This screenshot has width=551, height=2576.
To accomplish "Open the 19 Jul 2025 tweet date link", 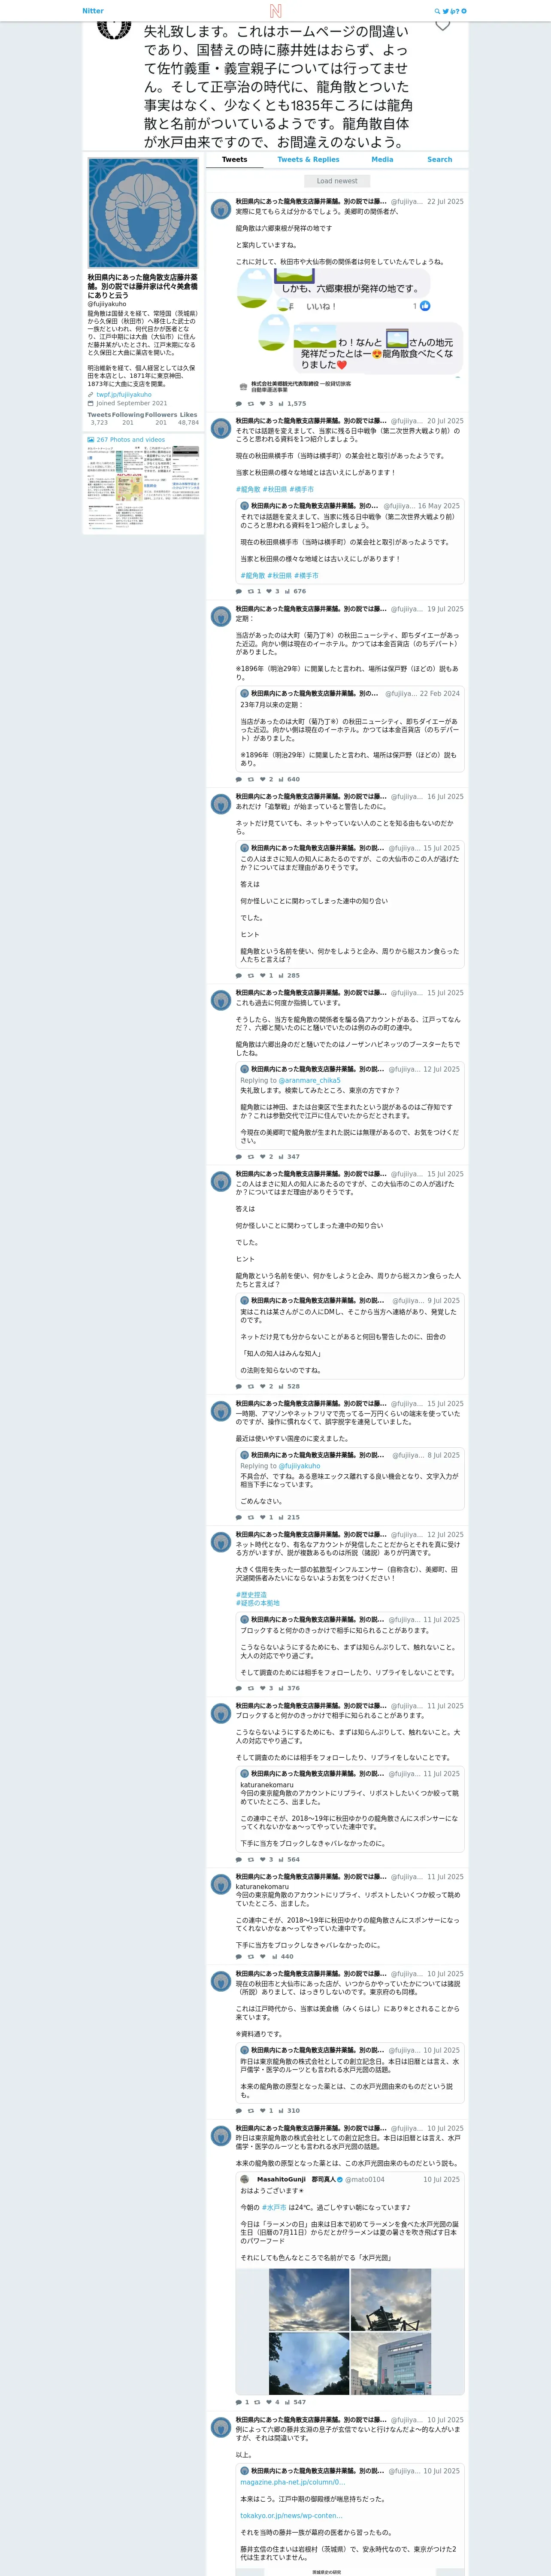I will (x=445, y=609).
